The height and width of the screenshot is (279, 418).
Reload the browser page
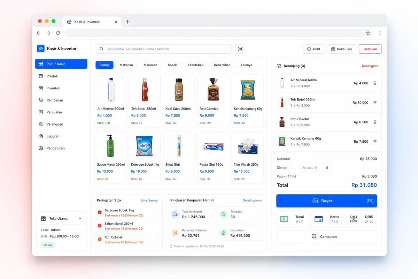pos(58,33)
